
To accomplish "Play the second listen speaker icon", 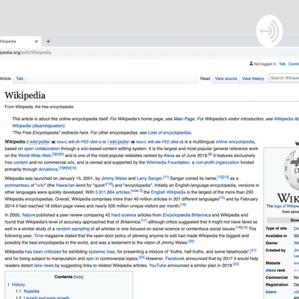I will 133,142.
